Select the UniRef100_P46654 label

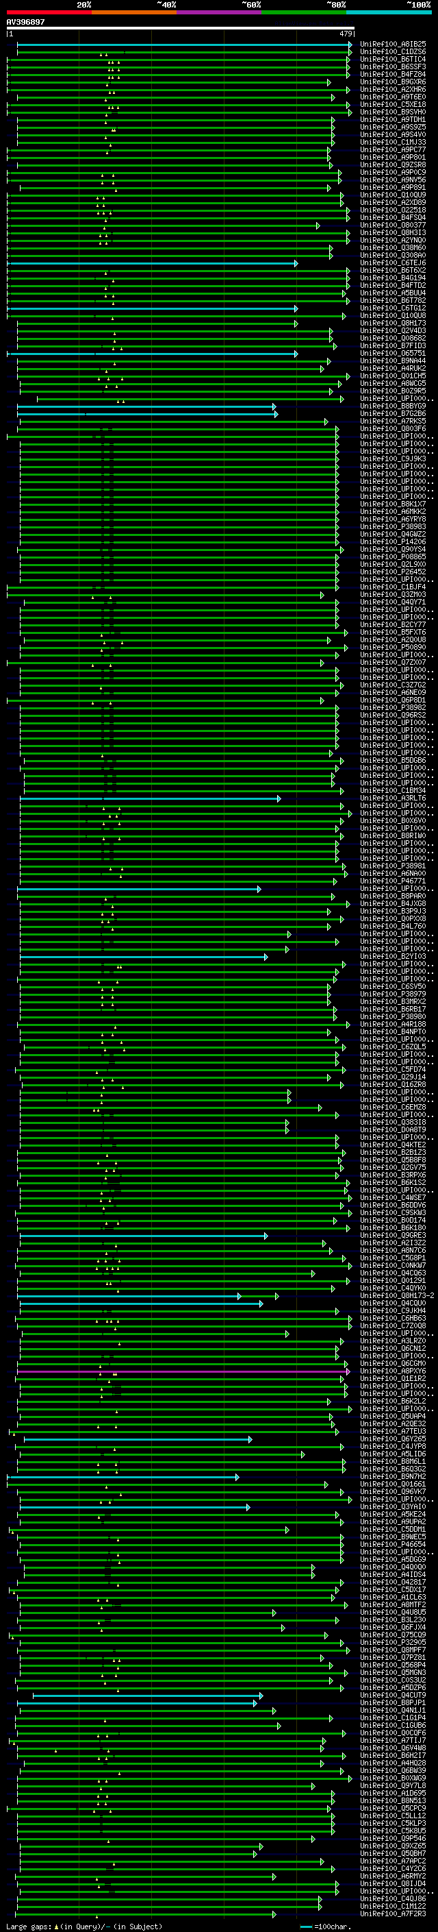[x=392, y=1544]
